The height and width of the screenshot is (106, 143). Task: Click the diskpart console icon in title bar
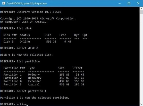point(4,3)
